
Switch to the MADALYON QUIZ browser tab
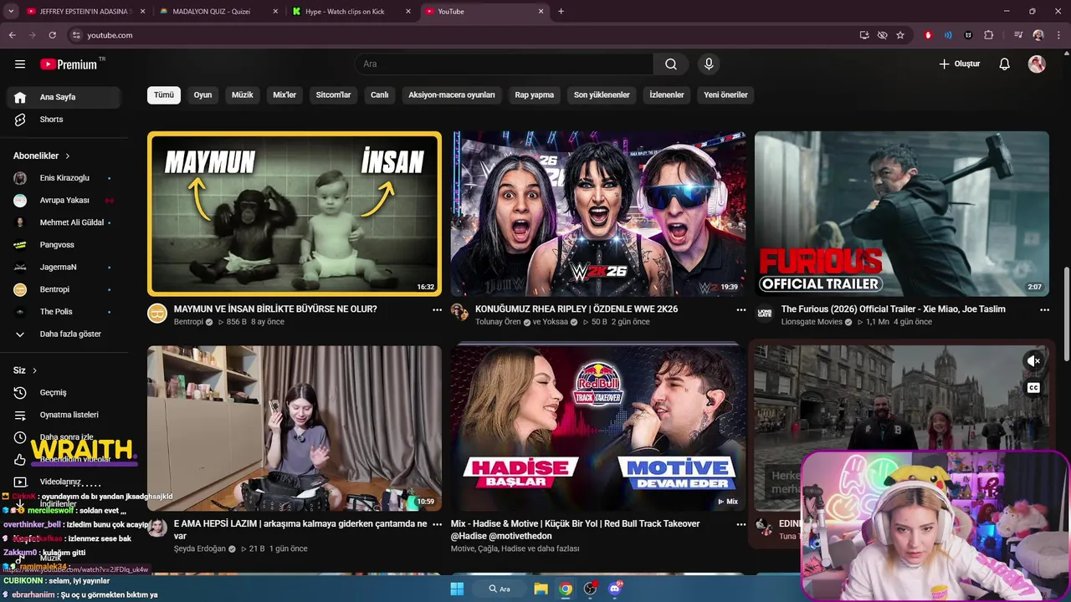(x=216, y=12)
